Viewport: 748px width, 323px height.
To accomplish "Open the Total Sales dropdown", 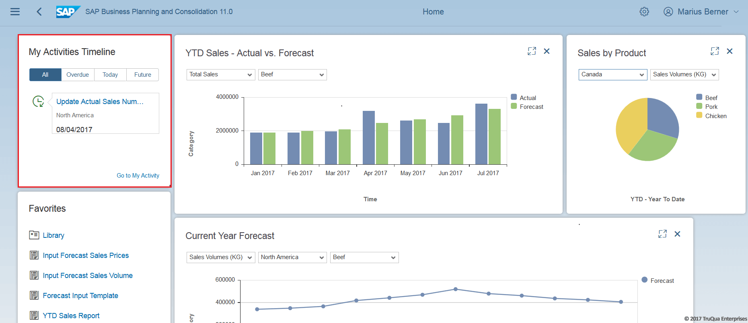I will point(221,75).
